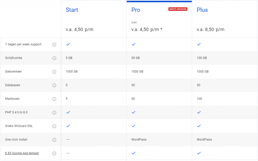Select the Start package heading
This screenshot has height=161, width=258.
(72, 10)
